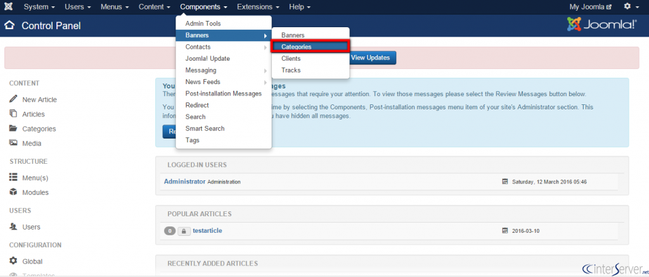Select Joomla! Update menu item

[224, 59]
